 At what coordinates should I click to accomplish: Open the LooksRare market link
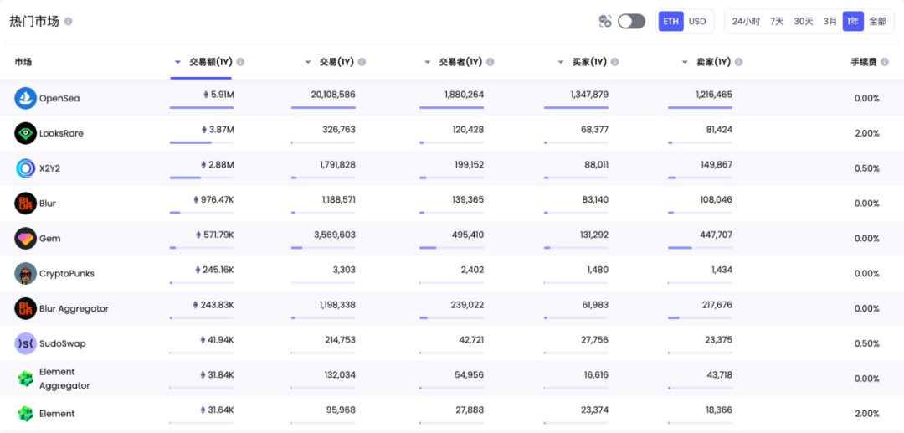61,134
